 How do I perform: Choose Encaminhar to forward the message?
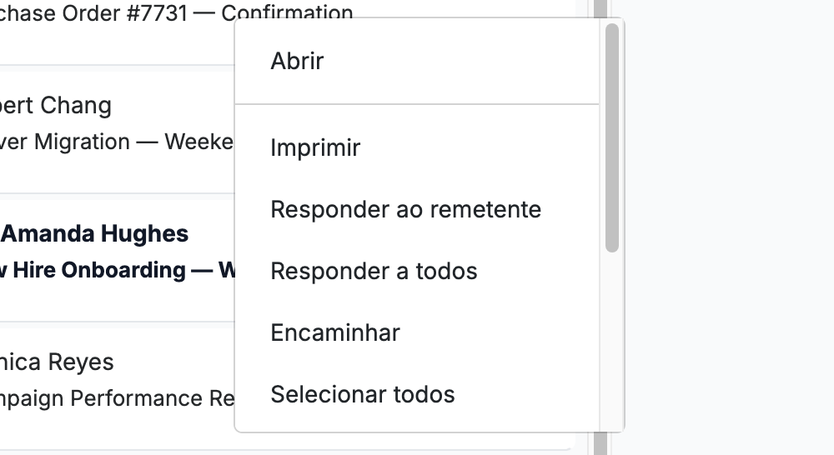(417, 332)
